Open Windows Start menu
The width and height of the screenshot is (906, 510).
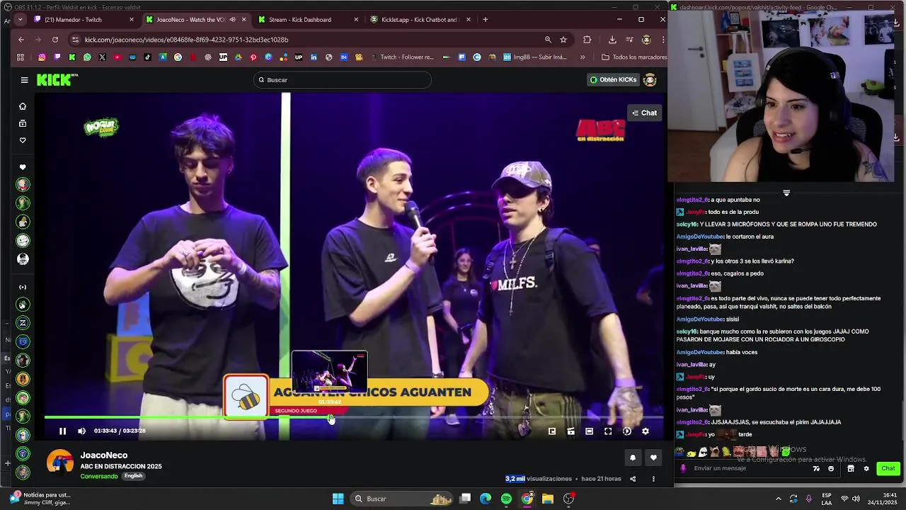[x=338, y=499]
